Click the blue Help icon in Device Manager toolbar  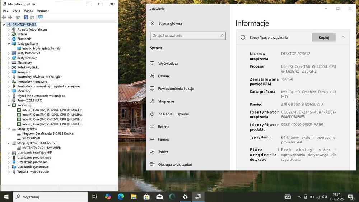click(x=26, y=17)
